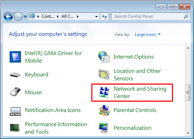The height and width of the screenshot is (139, 194).
Task: Open Internet Options link
Action: point(134,57)
